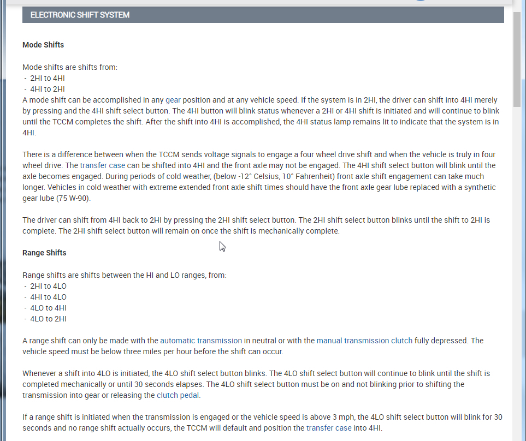
Task: Click the 'Range shifts are shifts between' line
Action: (x=124, y=275)
